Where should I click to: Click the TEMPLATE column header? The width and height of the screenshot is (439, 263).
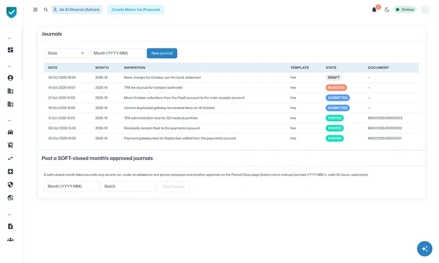click(300, 67)
